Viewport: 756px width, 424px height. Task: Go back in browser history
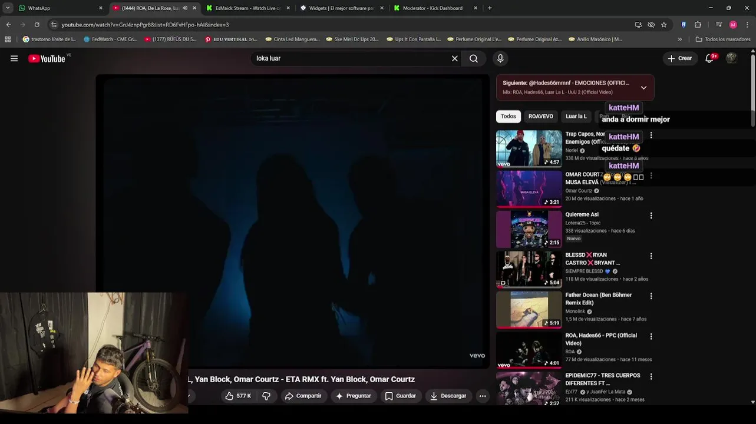pos(8,25)
